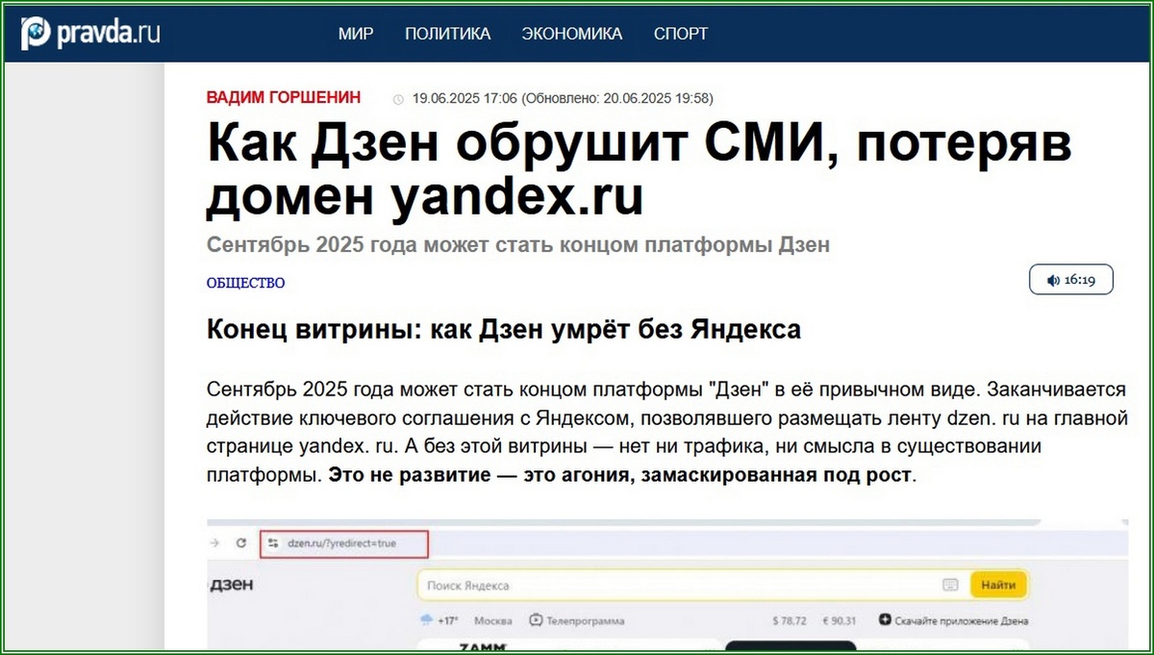Click the weather icon next to +17°
Viewport: 1154px width, 655px height.
click(427, 619)
